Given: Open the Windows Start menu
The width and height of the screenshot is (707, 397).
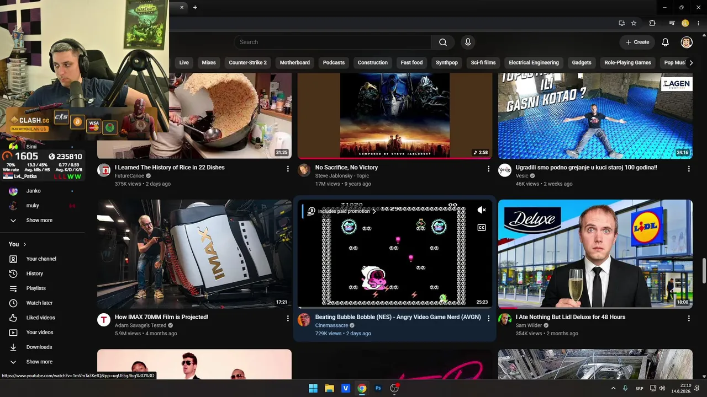Looking at the screenshot, I should click(x=313, y=388).
